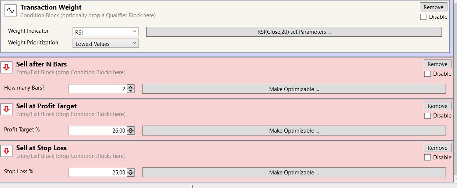Check Disable for Sell at Profit Target
The image size is (457, 188).
pos(428,116)
